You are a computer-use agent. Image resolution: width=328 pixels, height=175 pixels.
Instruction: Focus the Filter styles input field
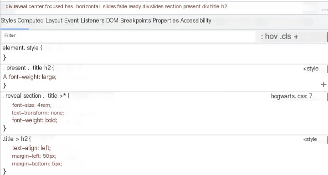128,36
